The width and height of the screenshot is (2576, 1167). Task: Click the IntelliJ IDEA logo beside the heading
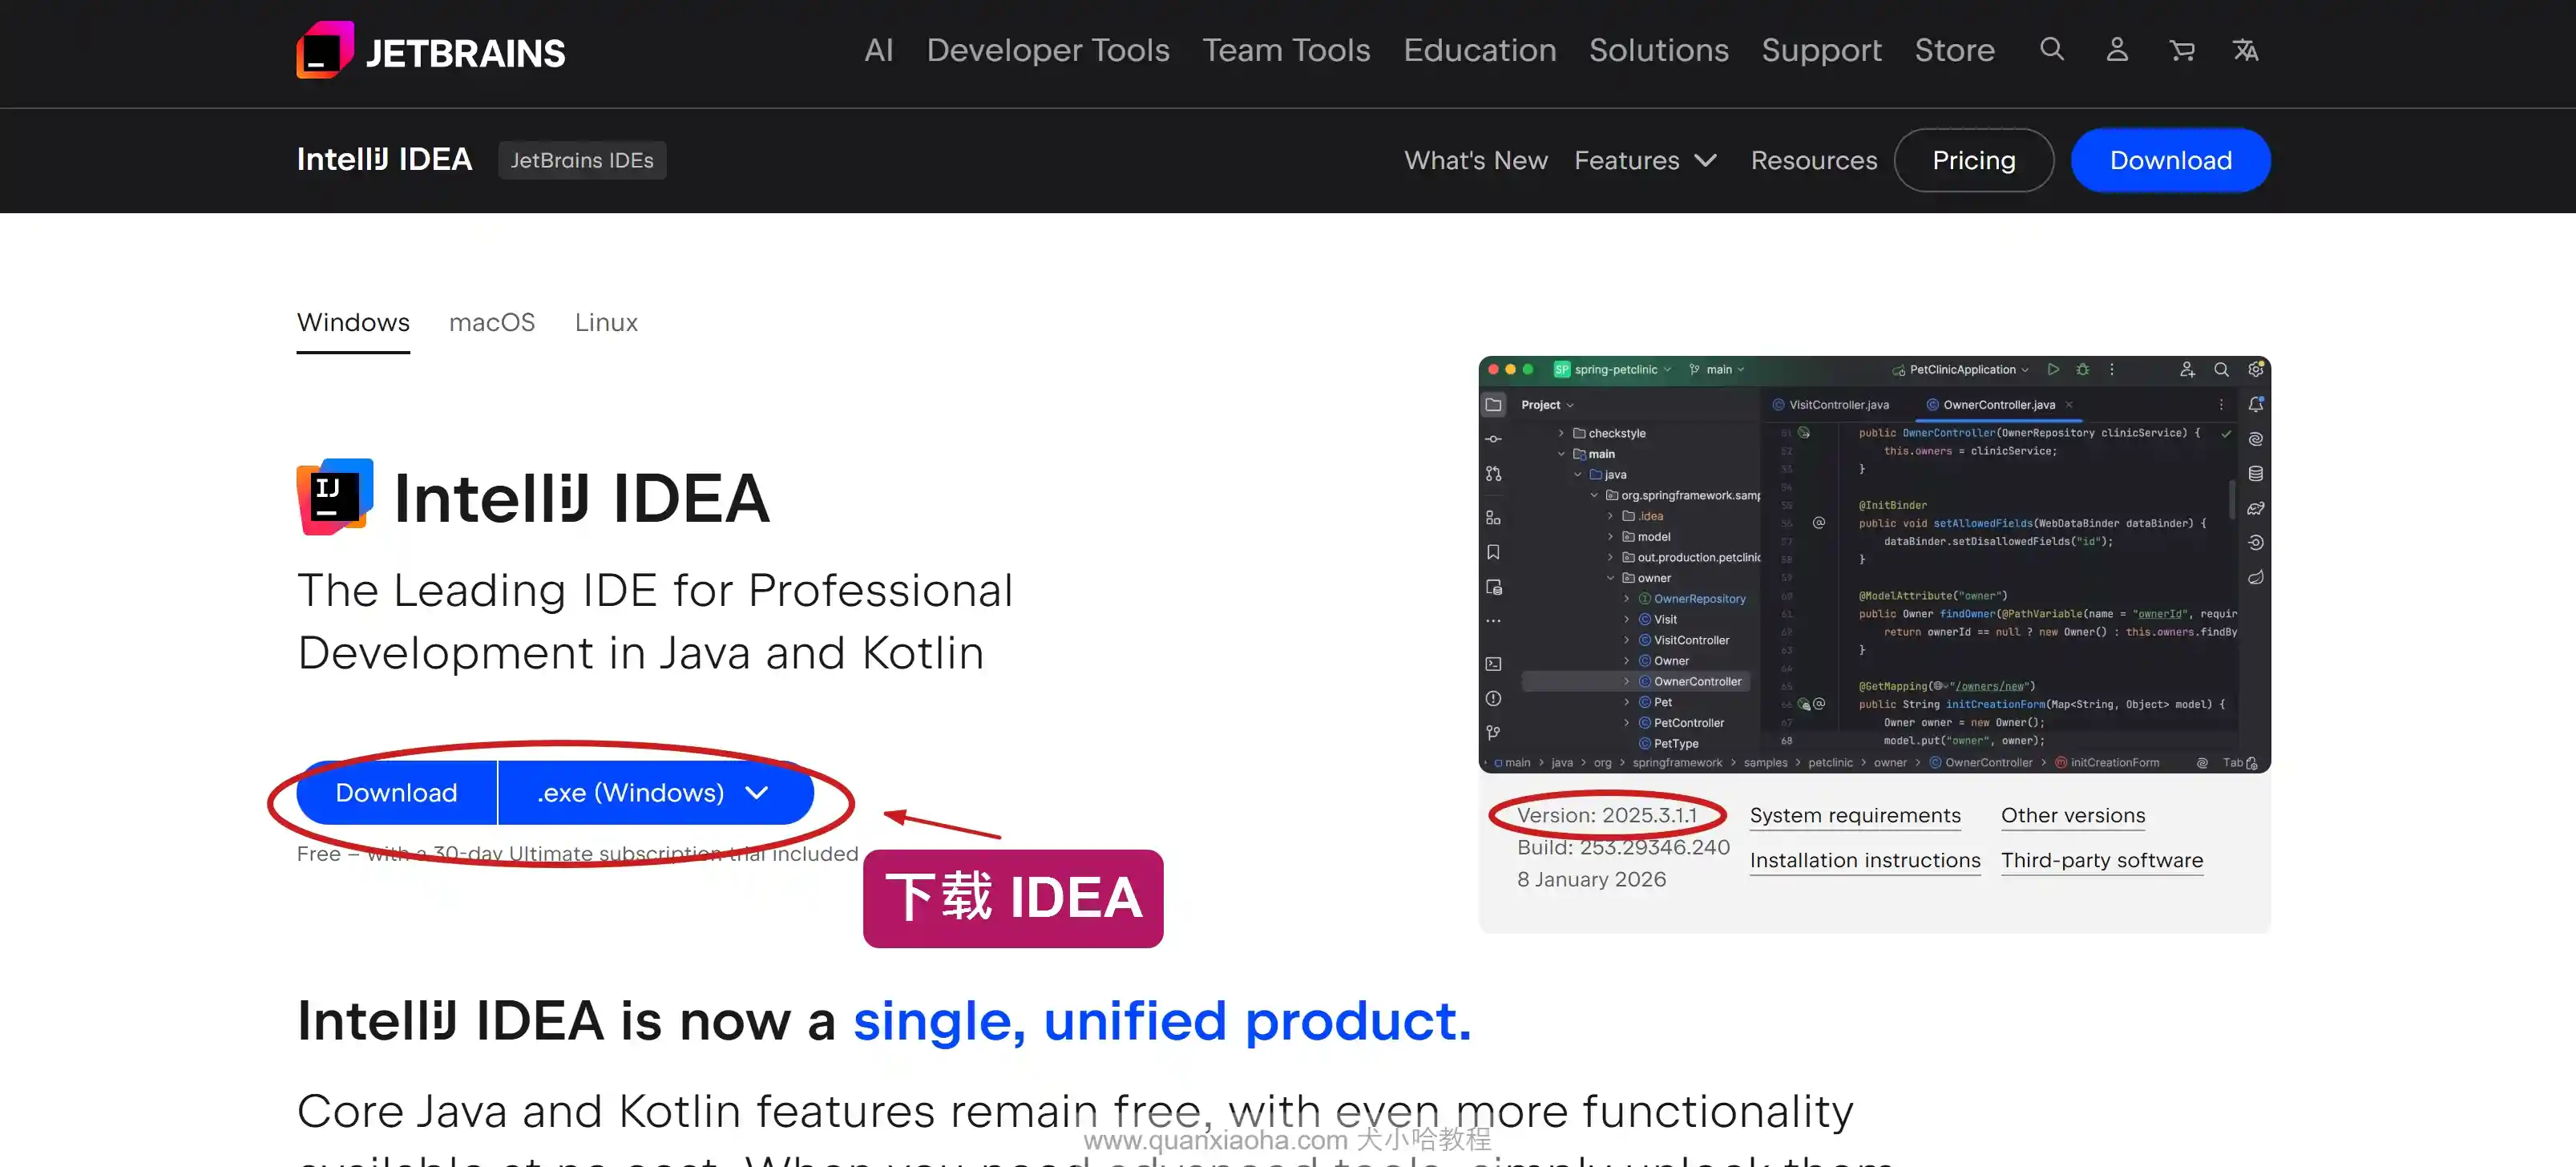tap(334, 495)
